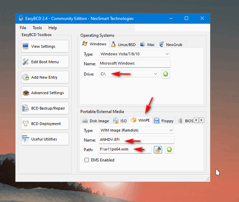Image resolution: width=239 pixels, height=202 pixels.
Task: Open the Help menu
Action: pos(53,28)
